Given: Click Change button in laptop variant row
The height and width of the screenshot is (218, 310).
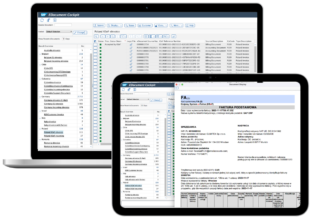Looking at the screenshot, I should click(79, 33).
